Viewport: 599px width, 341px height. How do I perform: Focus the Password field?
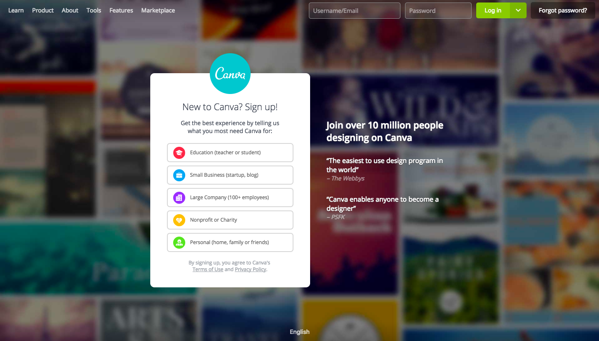pos(438,11)
